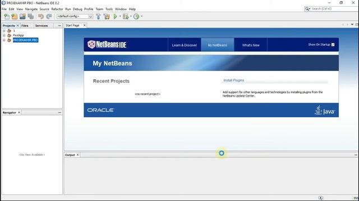Click the Oracle logo link
The width and height of the screenshot is (359, 201).
tap(100, 110)
